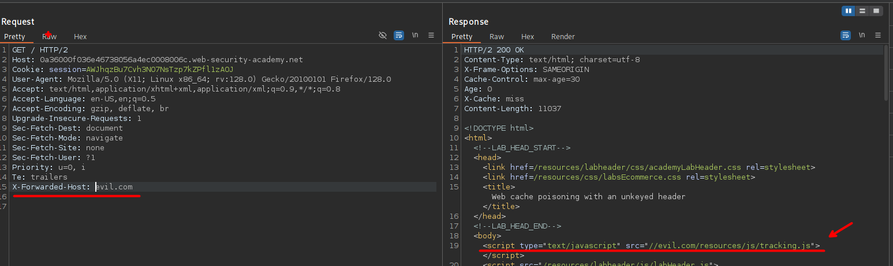
Task: Click the 'Priority: u=0, i' line
Action: 49,168
